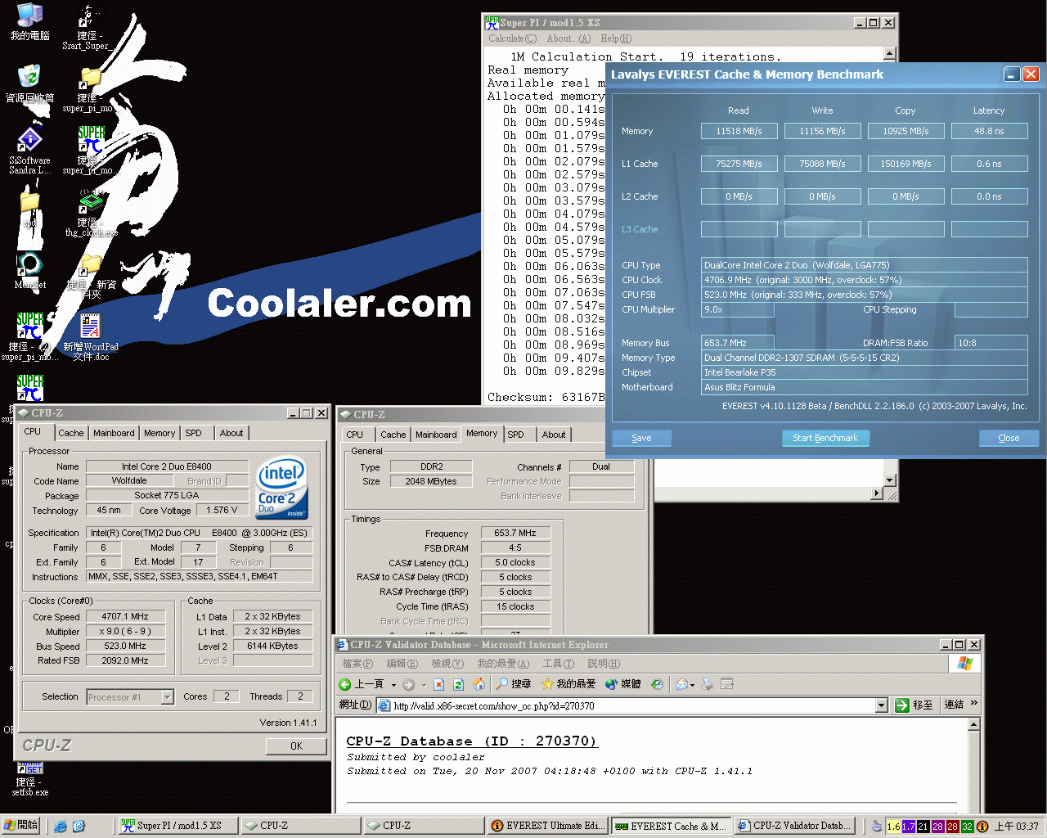Click the Windows flag logo in IE

click(x=965, y=664)
